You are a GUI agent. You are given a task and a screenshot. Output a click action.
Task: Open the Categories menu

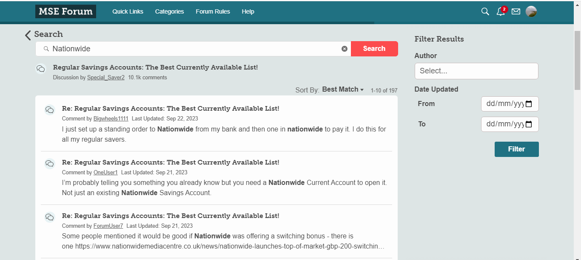click(x=169, y=11)
